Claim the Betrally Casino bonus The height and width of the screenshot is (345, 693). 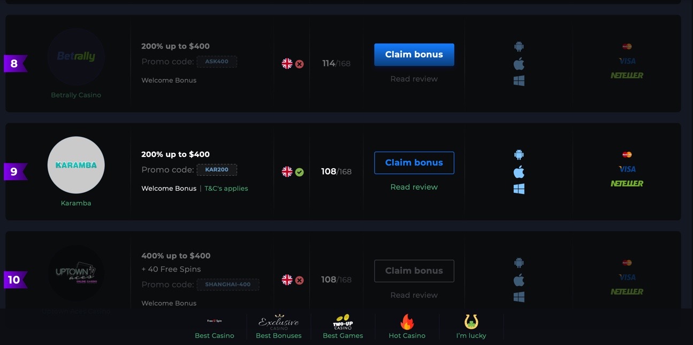[414, 55]
